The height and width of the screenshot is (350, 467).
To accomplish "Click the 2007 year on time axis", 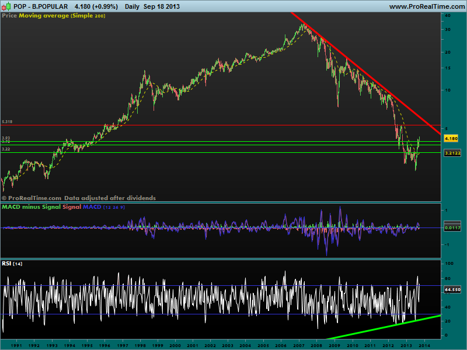I will point(299,345).
